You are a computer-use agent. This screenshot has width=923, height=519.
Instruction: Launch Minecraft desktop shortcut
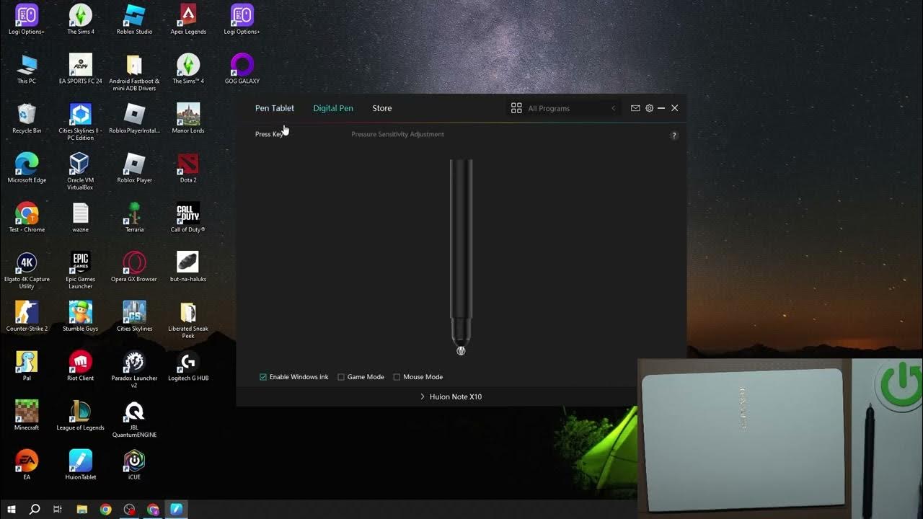[x=27, y=417]
